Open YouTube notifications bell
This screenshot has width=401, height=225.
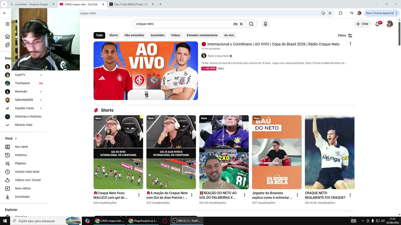coord(378,24)
